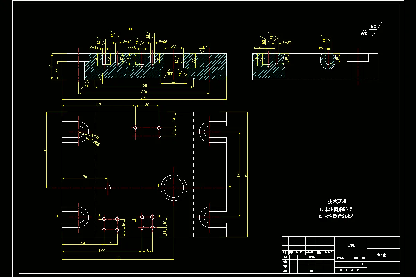
Task: Click the section view label above front view
Action: (x=131, y=29)
